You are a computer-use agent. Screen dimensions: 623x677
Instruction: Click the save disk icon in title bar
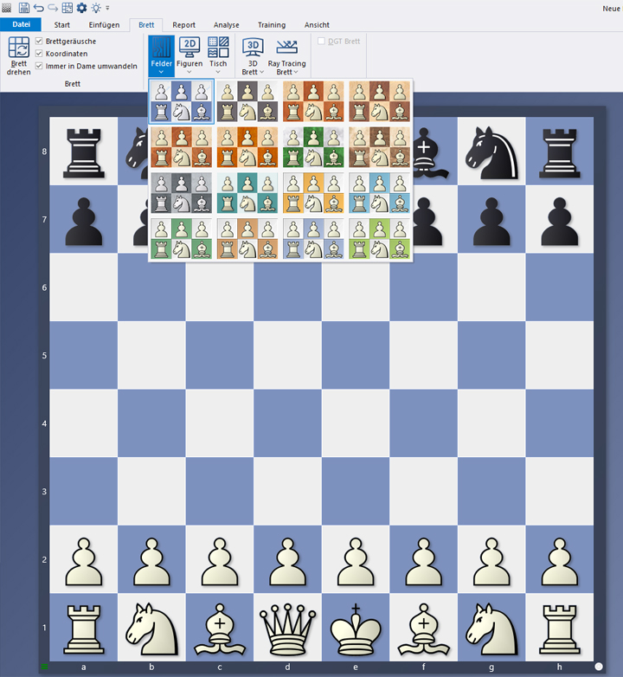(x=24, y=8)
